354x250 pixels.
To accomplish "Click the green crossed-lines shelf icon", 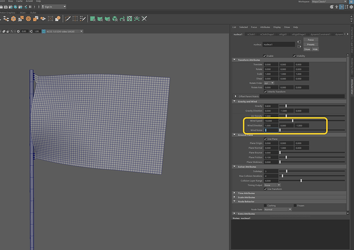I will (137, 19).
